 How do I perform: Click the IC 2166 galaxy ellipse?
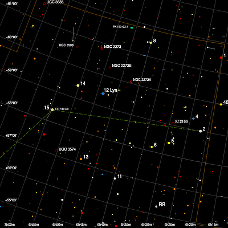click(x=173, y=123)
